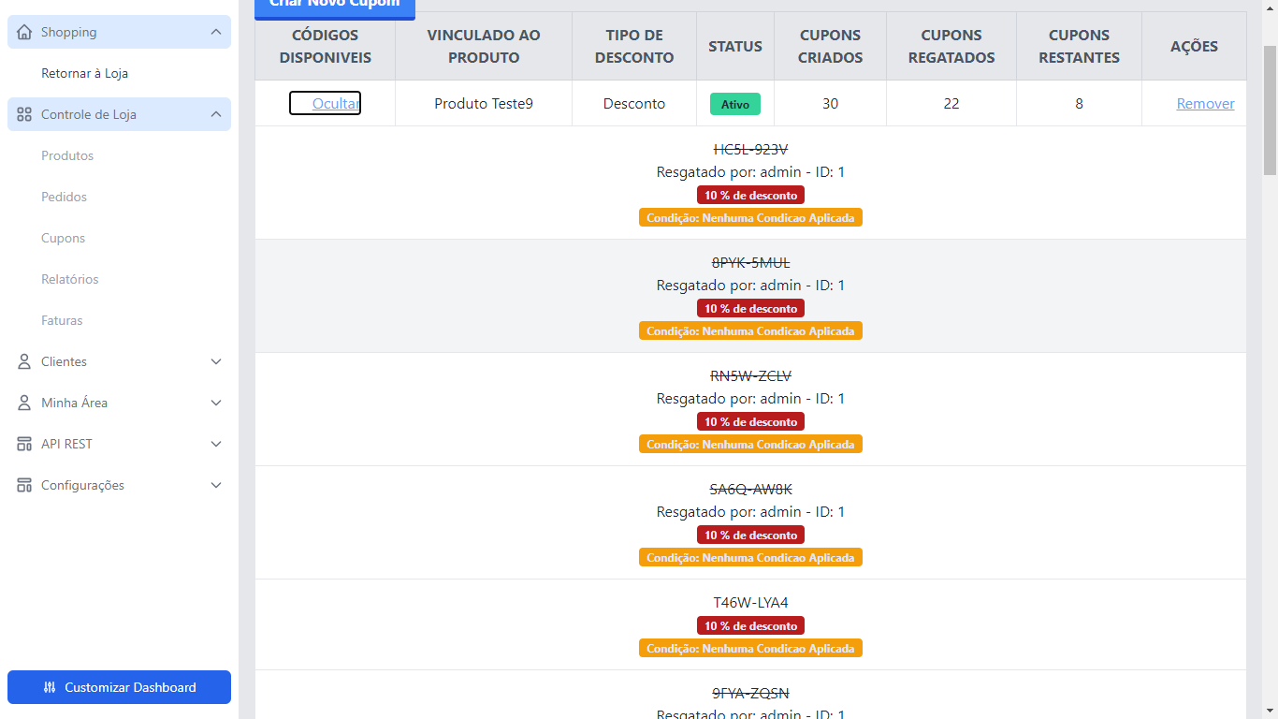The width and height of the screenshot is (1278, 719).
Task: Click the CUPONS RESTANTES header
Action: [1079, 46]
